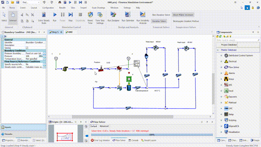Toggle Iterative Solver option
The height and width of the screenshot is (147, 261).
pyautogui.click(x=159, y=21)
